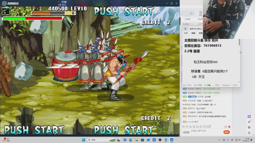Click Notepad line '2.2号 直播'

pos(192,51)
